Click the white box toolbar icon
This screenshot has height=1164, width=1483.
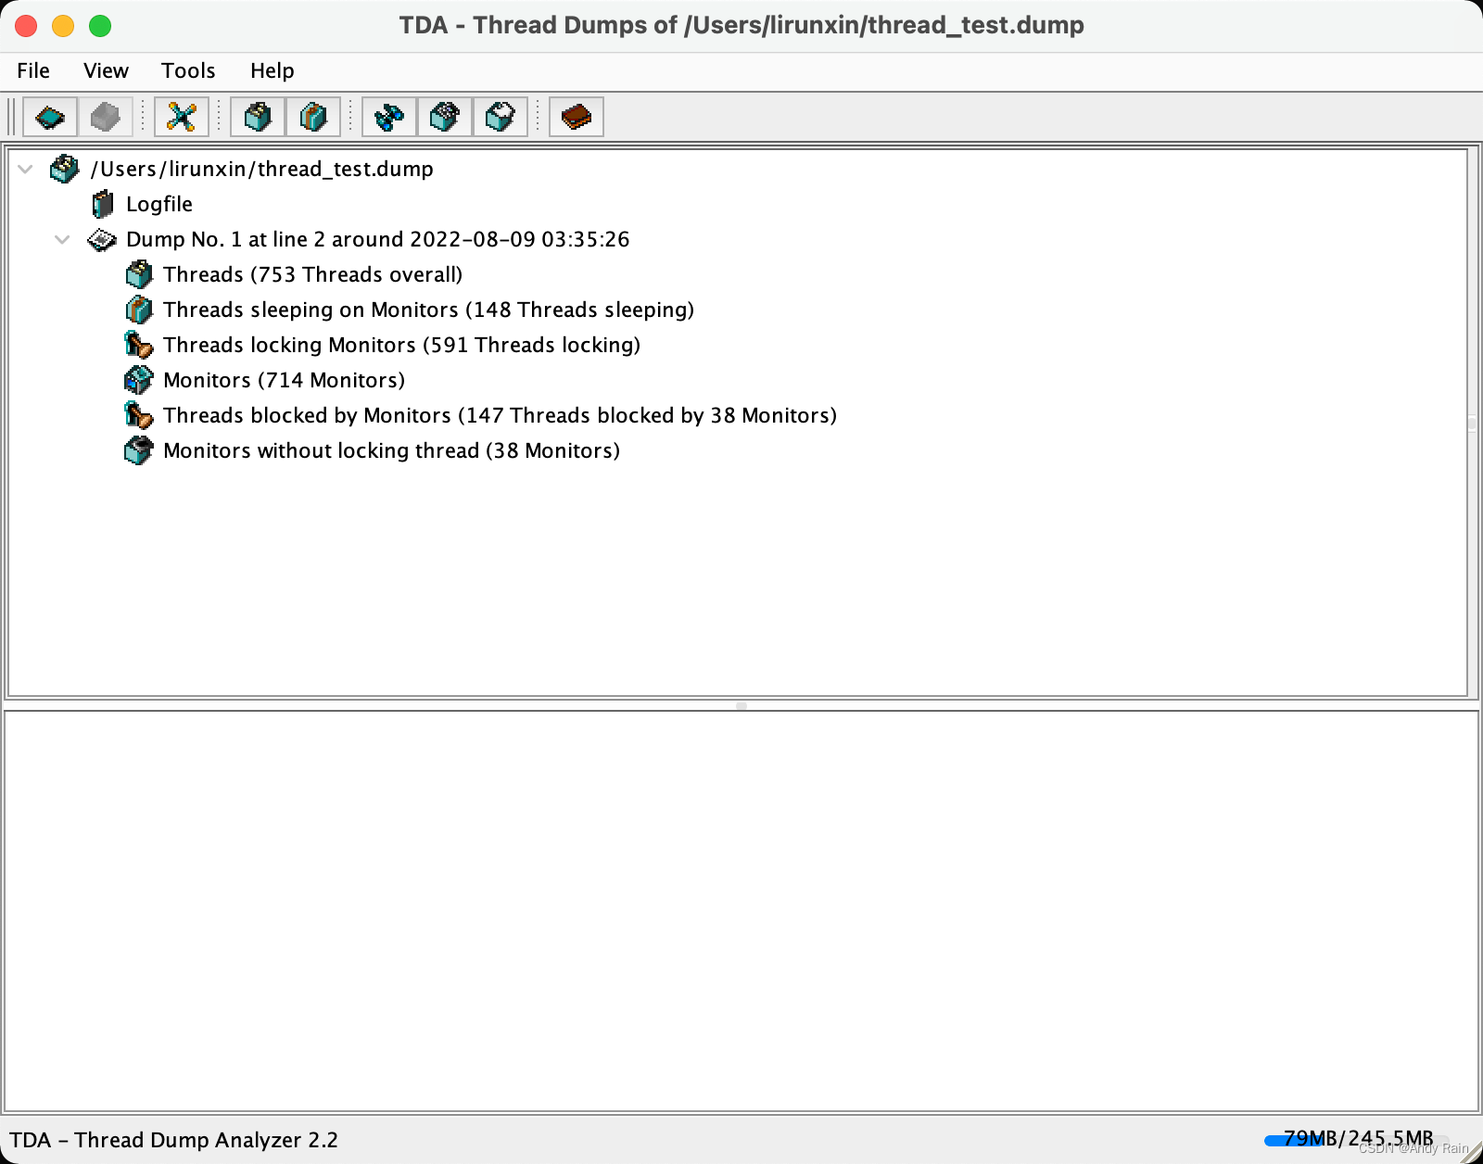point(501,117)
